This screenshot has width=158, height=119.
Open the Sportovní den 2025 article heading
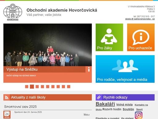pos(20,107)
